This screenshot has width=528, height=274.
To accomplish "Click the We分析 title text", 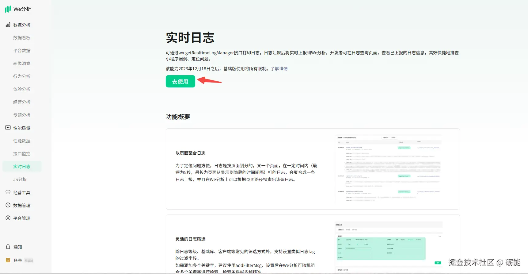I will pos(22,9).
